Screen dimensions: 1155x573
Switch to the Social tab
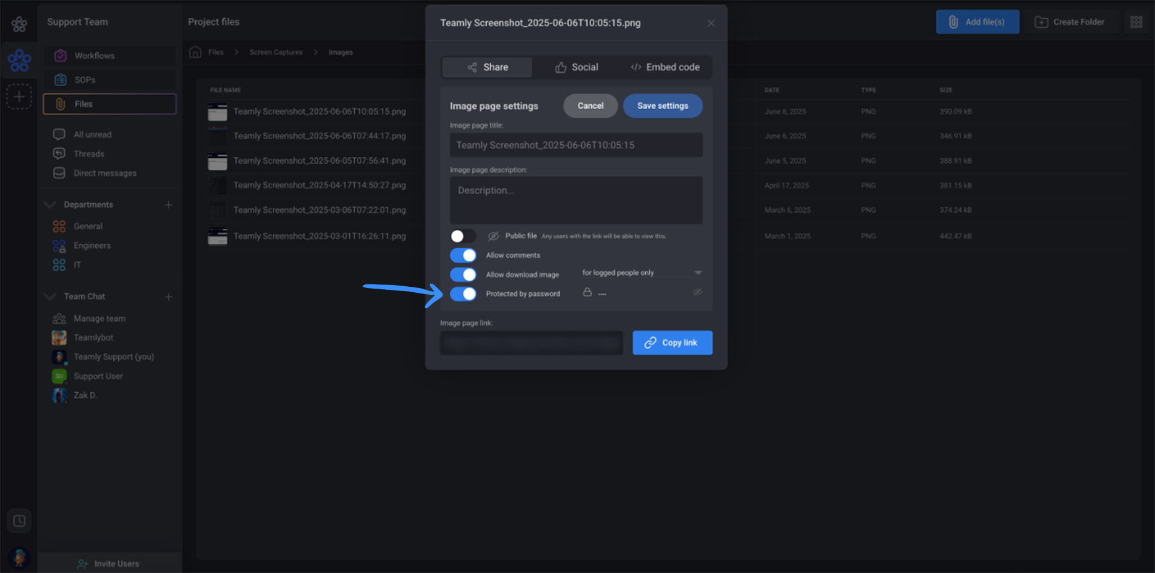pos(577,67)
